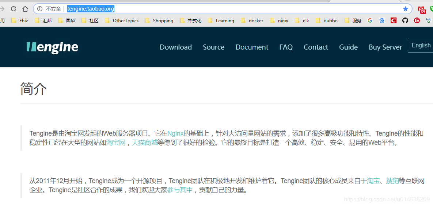Click the 简介 heading
The image size is (433, 206).
coord(33,89)
